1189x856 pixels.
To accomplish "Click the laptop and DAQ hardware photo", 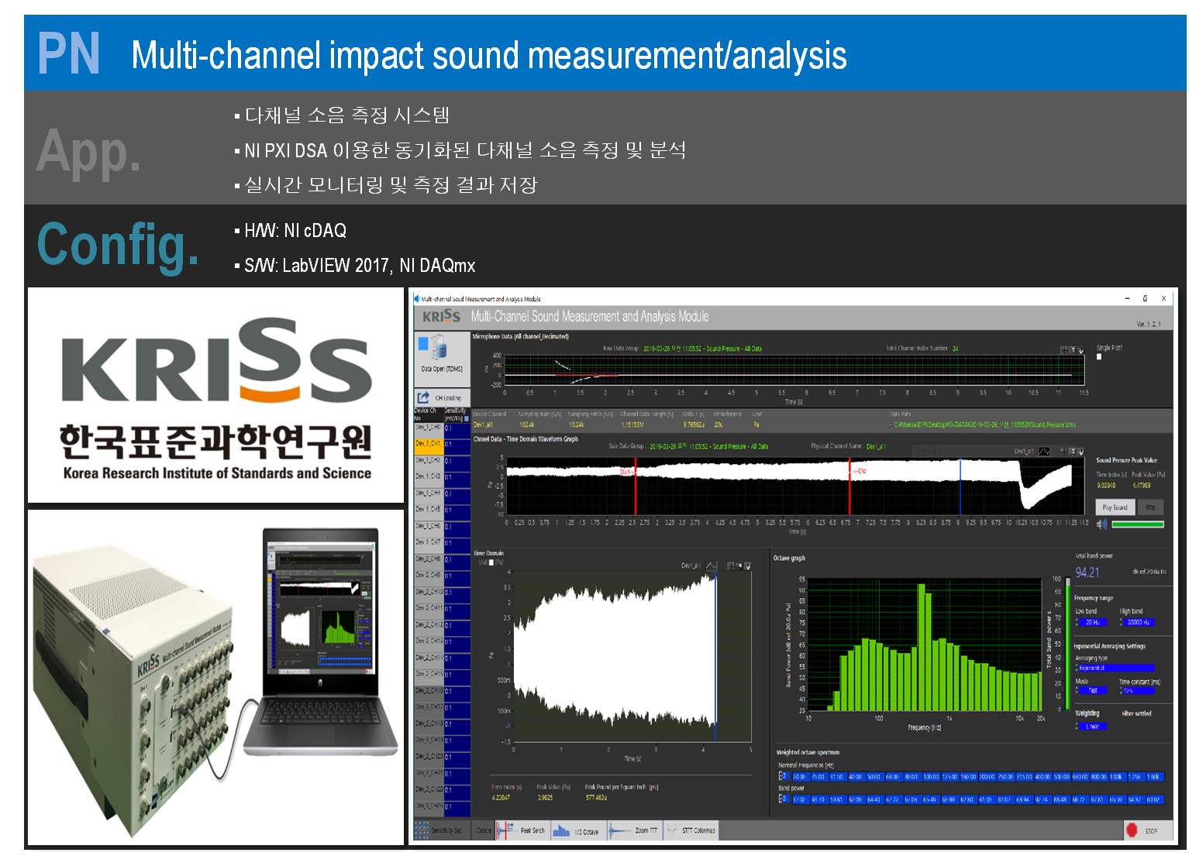I will [216, 677].
